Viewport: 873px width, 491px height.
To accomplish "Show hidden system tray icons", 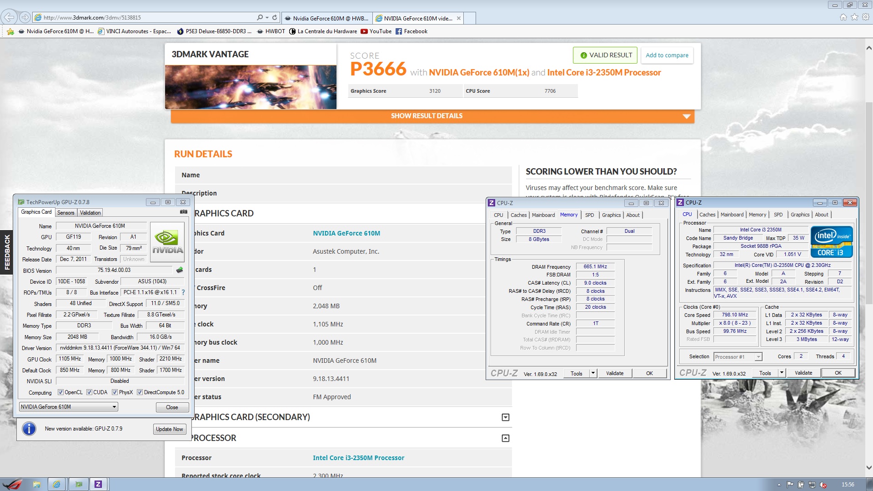I will click(779, 485).
